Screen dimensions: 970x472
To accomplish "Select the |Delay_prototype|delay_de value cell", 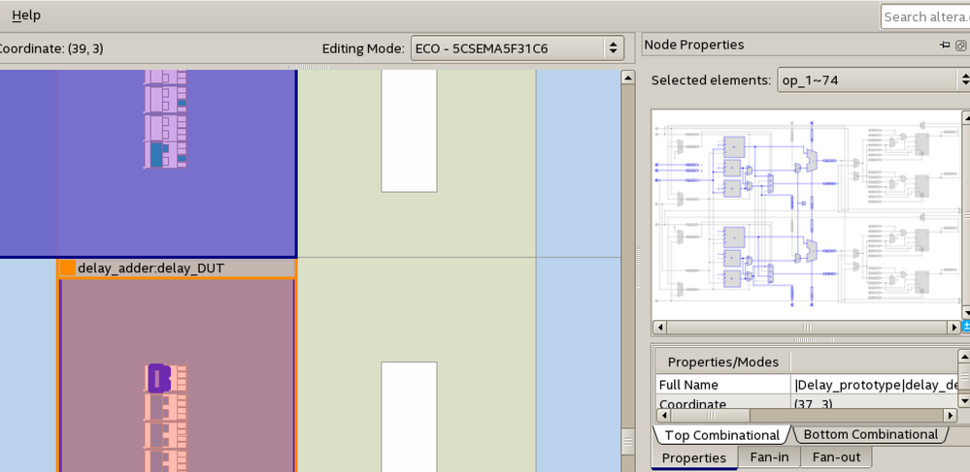I will (874, 385).
